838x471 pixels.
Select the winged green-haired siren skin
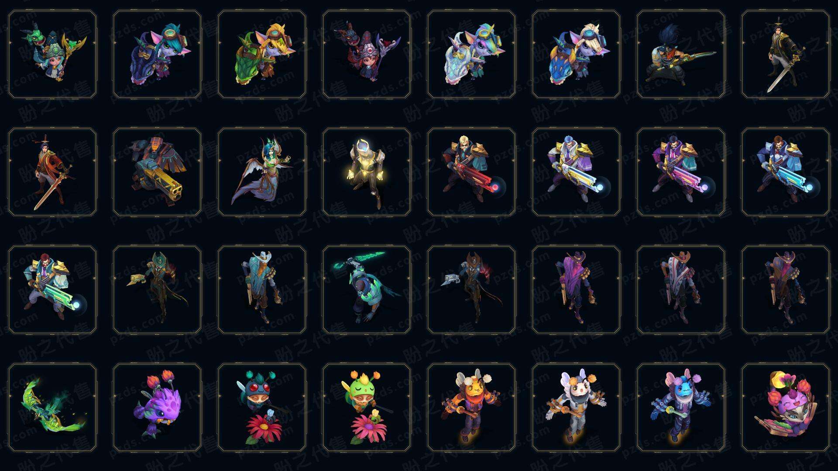pos(262,172)
